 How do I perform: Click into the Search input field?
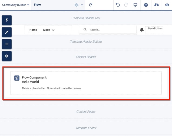(111, 30)
